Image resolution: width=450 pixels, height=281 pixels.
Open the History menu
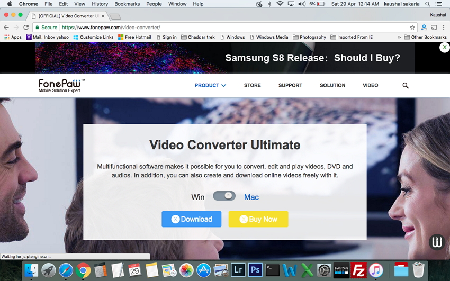click(x=100, y=4)
